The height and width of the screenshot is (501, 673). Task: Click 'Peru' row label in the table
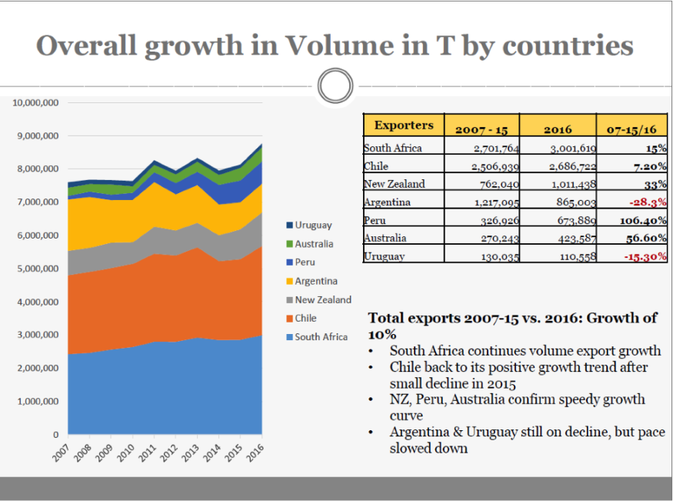(x=375, y=220)
